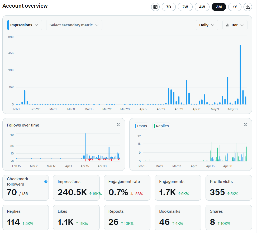
Task: Click the bar chart icon beside Bar
Action: 228,25
